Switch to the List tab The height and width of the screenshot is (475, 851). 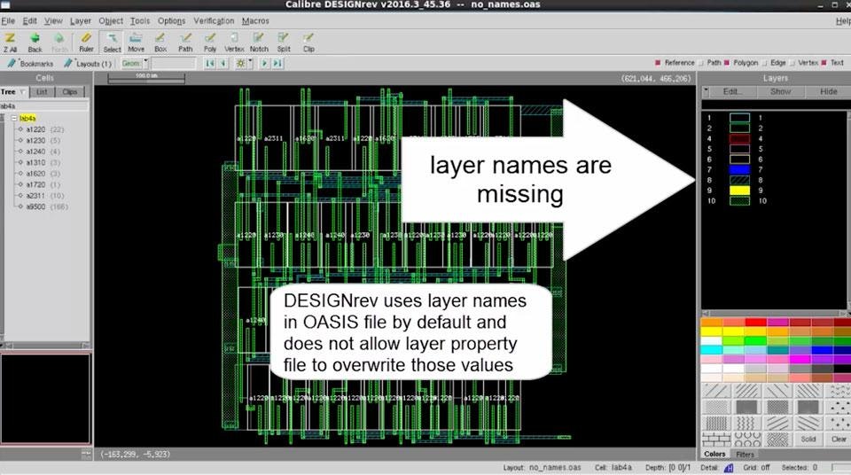tap(42, 92)
